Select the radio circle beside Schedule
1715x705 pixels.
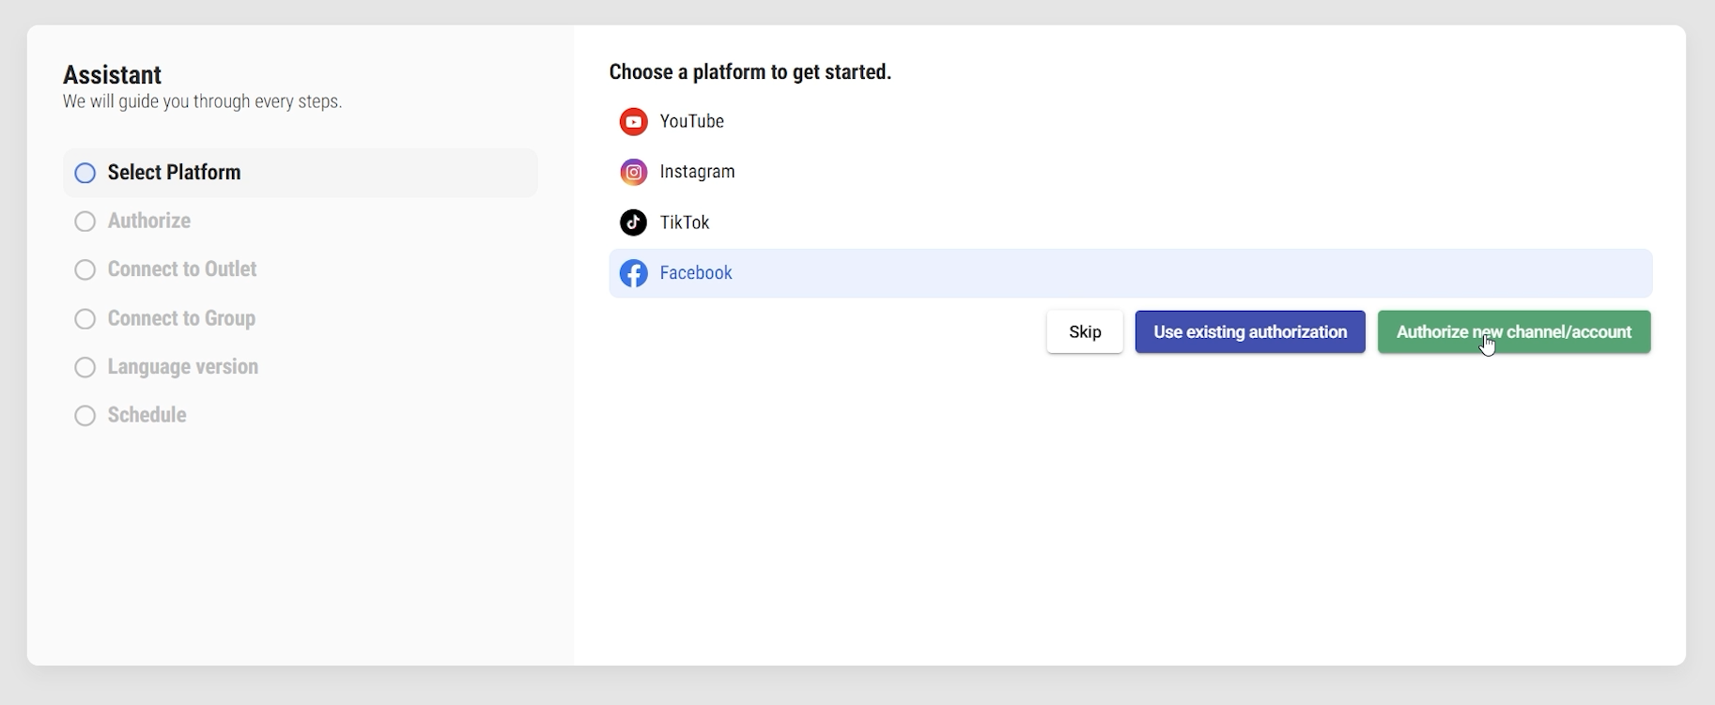[x=85, y=416]
